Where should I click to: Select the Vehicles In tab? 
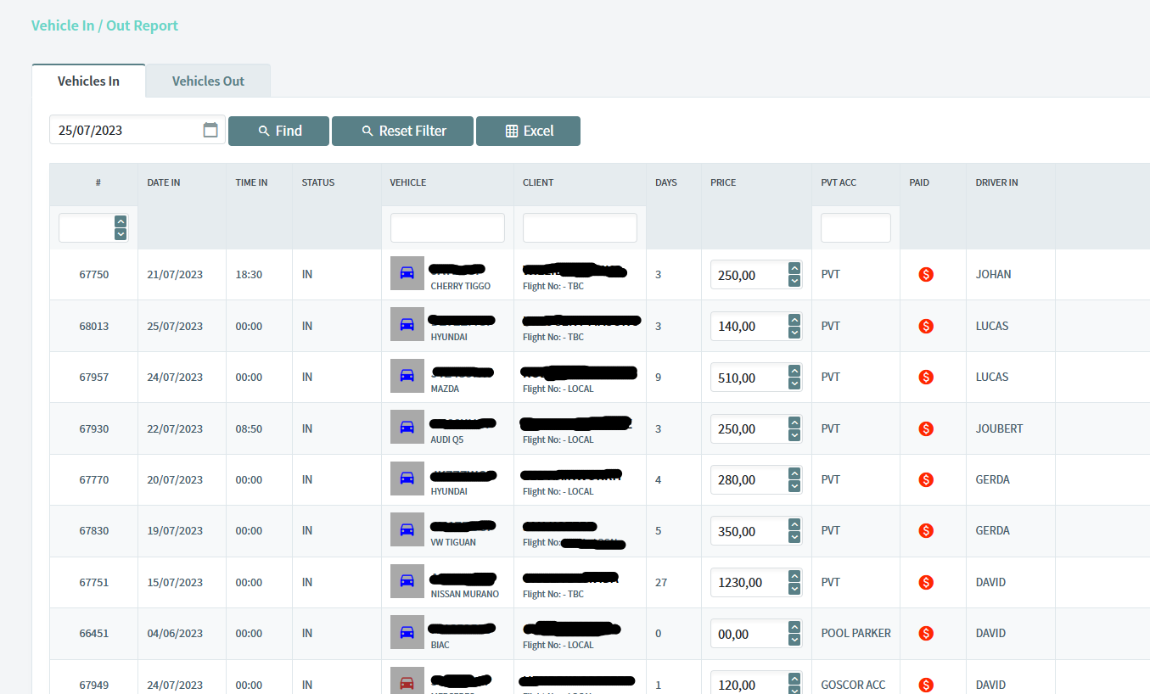point(88,81)
